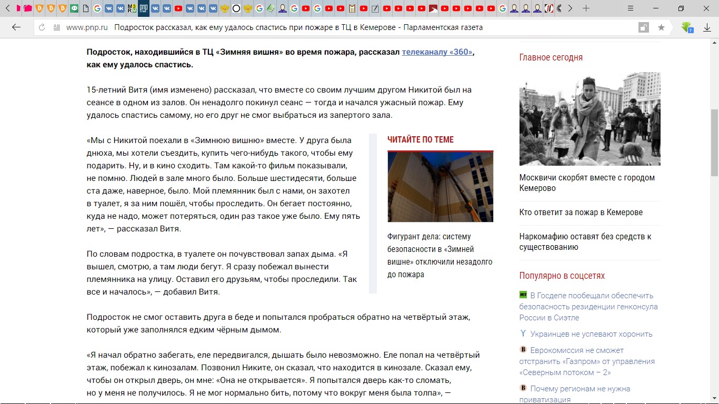Viewport: 719px width, 404px height.
Task: Click the green download-arrow extension icon
Action: pyautogui.click(x=687, y=27)
